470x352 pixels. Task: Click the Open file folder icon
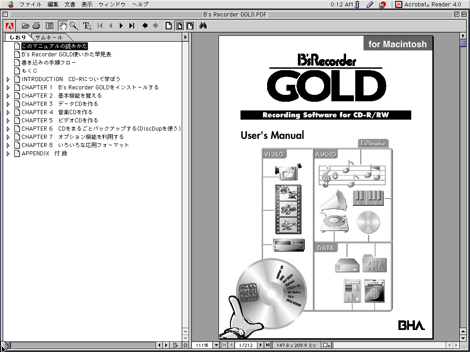(x=26, y=26)
